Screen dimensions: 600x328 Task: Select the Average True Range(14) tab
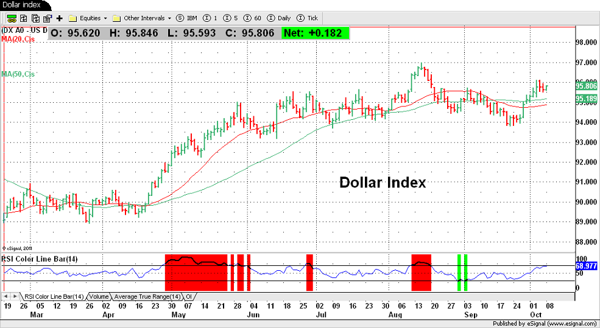pyautogui.click(x=147, y=296)
